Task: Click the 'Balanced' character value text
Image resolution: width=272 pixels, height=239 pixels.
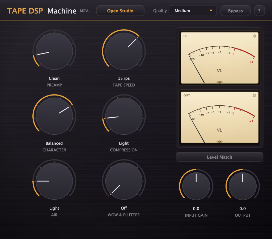Action: pyautogui.click(x=54, y=143)
